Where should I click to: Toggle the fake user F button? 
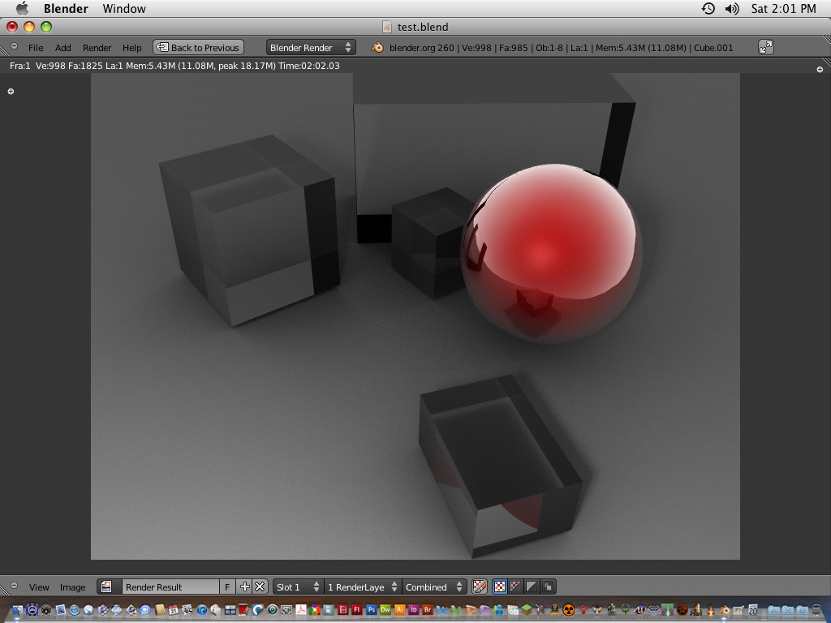point(227,587)
